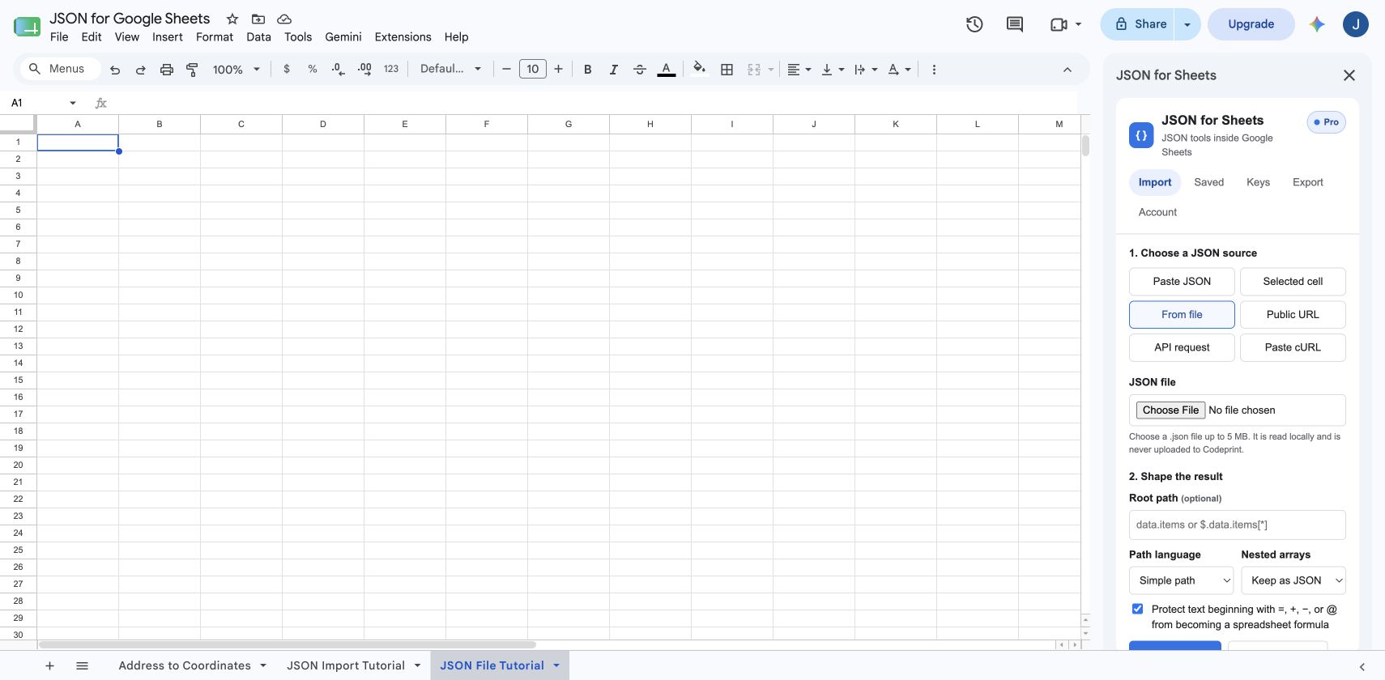
Task: Choose Paste cURL source
Action: pos(1293,347)
